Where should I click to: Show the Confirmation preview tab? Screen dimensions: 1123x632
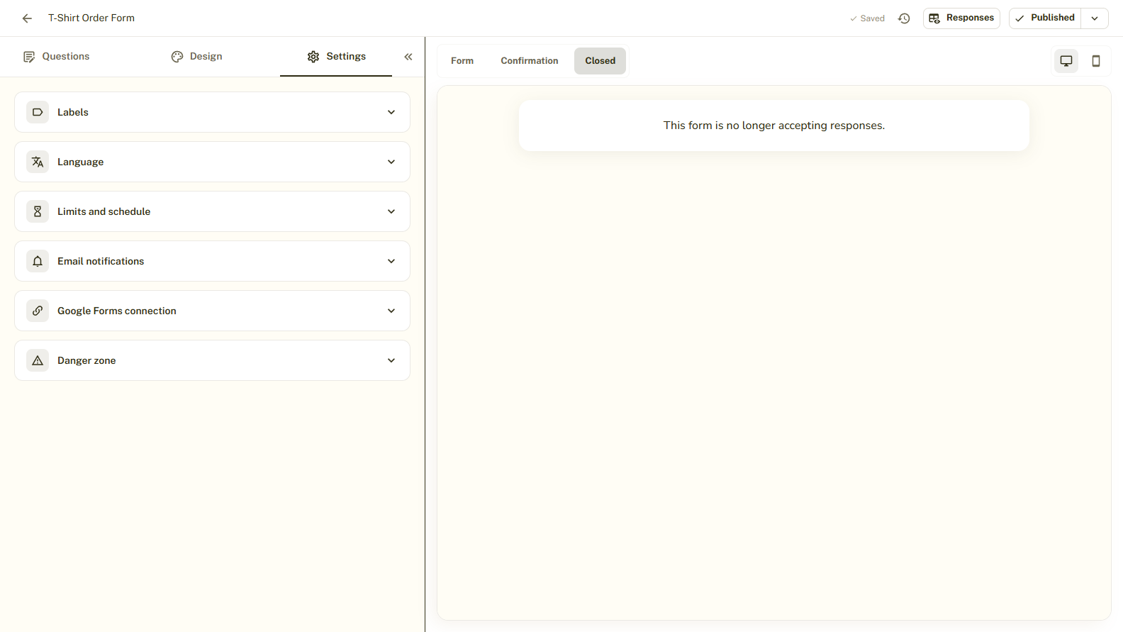[530, 61]
